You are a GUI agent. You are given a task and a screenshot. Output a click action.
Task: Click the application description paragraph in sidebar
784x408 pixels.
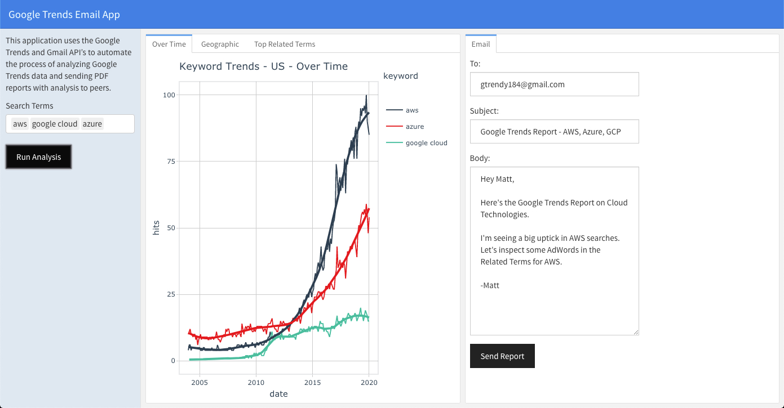[x=69, y=64]
